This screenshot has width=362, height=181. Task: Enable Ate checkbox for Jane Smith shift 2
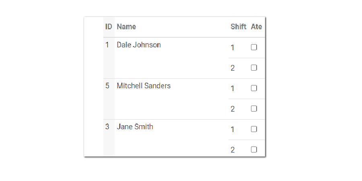pos(254,150)
